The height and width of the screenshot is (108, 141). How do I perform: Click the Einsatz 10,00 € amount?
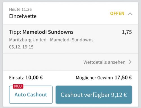[x=34, y=78]
